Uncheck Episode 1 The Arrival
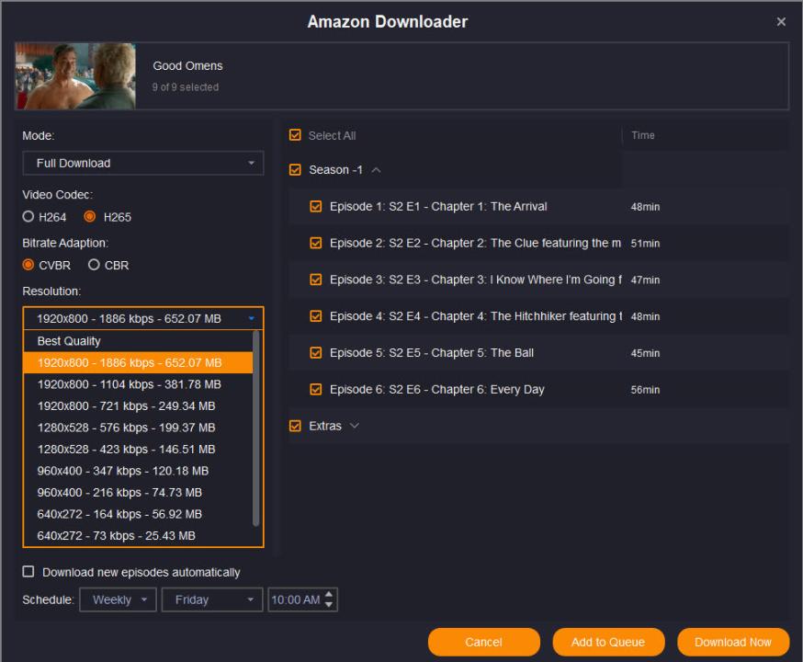This screenshot has height=662, width=803. coord(316,207)
